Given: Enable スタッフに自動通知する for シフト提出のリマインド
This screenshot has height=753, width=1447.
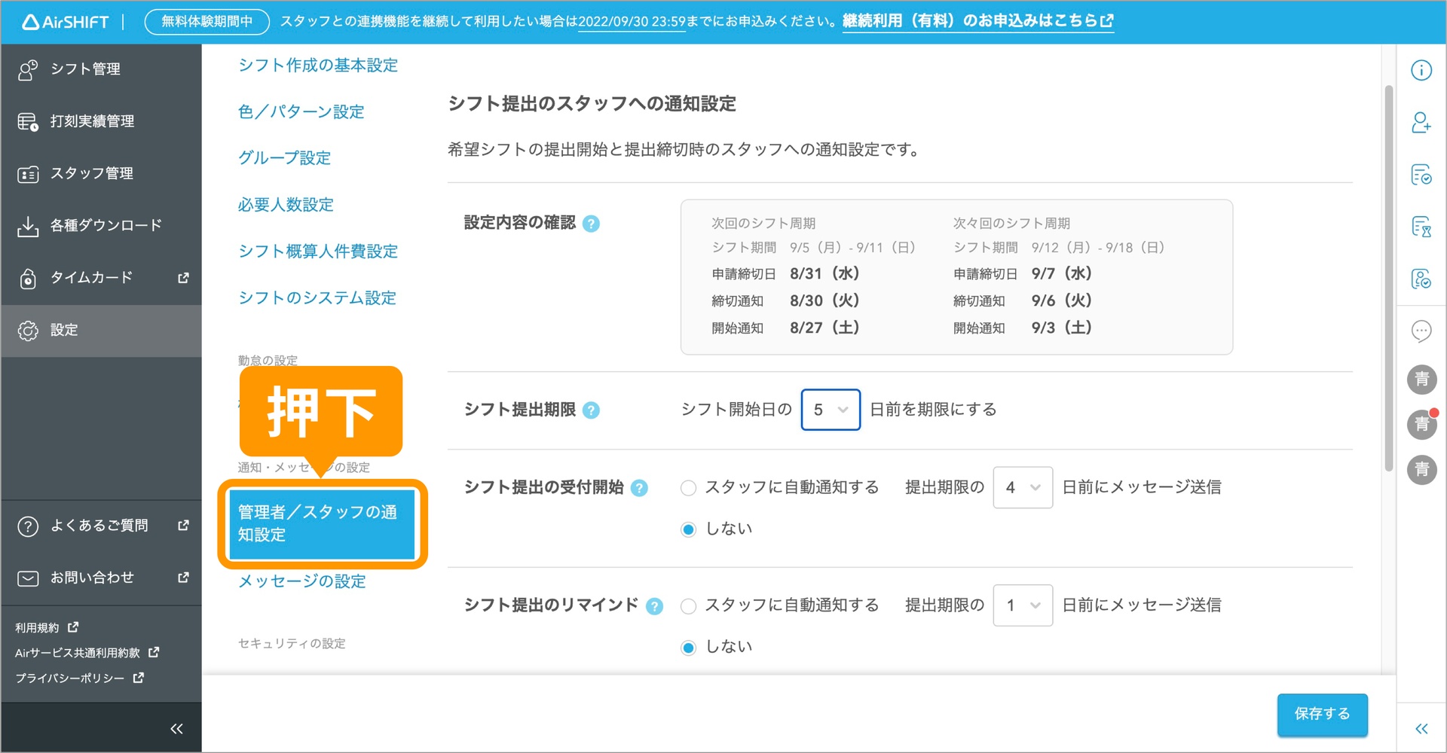Looking at the screenshot, I should [x=688, y=605].
